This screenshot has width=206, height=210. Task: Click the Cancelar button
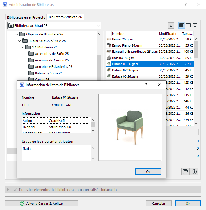point(159,204)
